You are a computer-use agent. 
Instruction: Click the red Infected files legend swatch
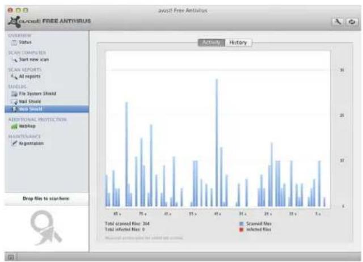(241, 230)
